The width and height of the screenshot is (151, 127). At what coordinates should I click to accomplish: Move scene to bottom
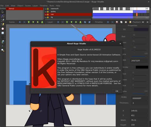(42, 22)
